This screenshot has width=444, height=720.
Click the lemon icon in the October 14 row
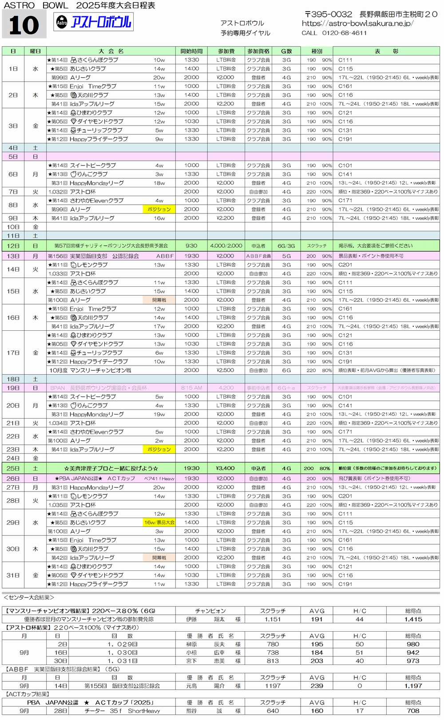tap(74, 265)
